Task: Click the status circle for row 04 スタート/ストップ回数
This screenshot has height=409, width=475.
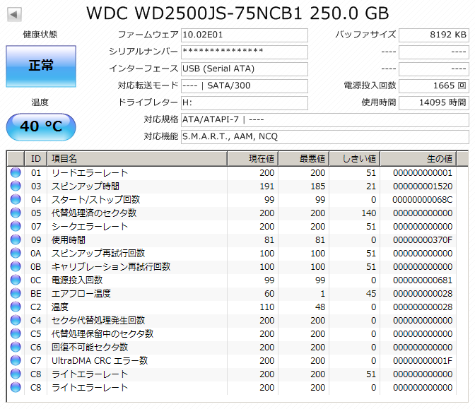Action: point(16,199)
